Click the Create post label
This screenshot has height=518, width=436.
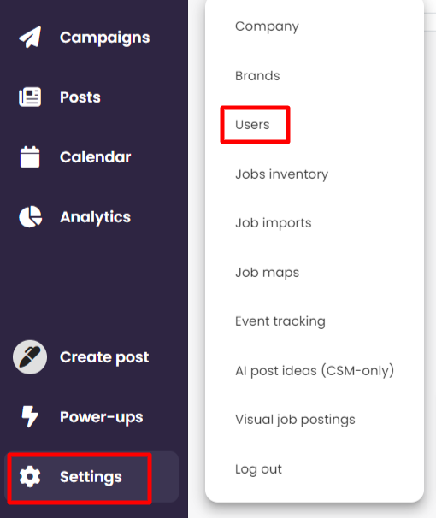pos(104,357)
